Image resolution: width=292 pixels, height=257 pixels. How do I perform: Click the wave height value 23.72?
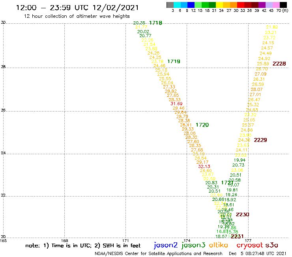(x=269, y=38)
